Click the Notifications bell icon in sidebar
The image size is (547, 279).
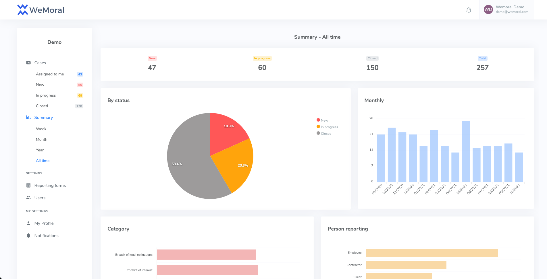(28, 235)
